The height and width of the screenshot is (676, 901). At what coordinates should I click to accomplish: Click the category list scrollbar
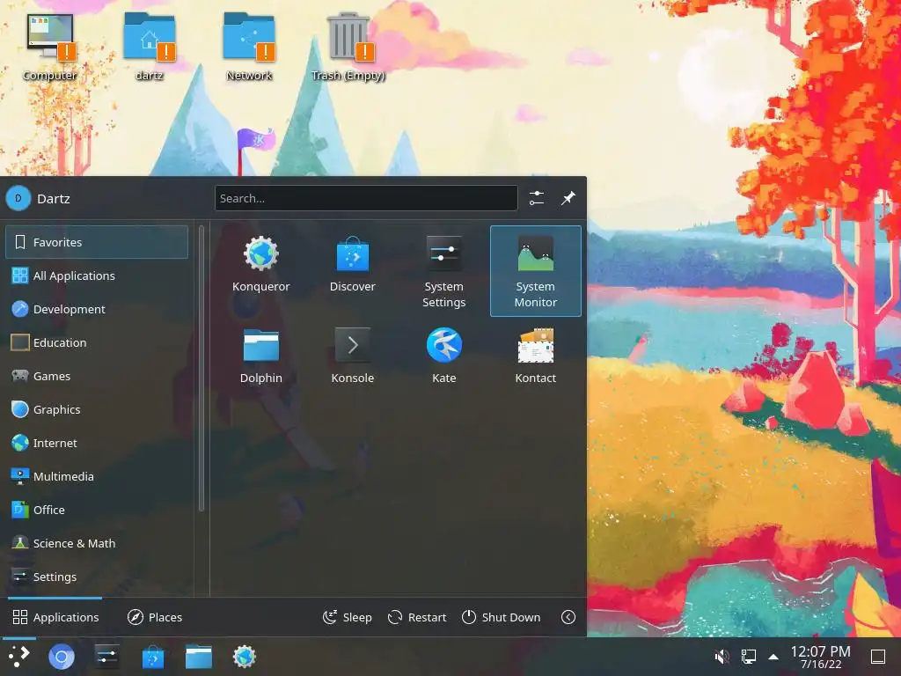[201, 368]
